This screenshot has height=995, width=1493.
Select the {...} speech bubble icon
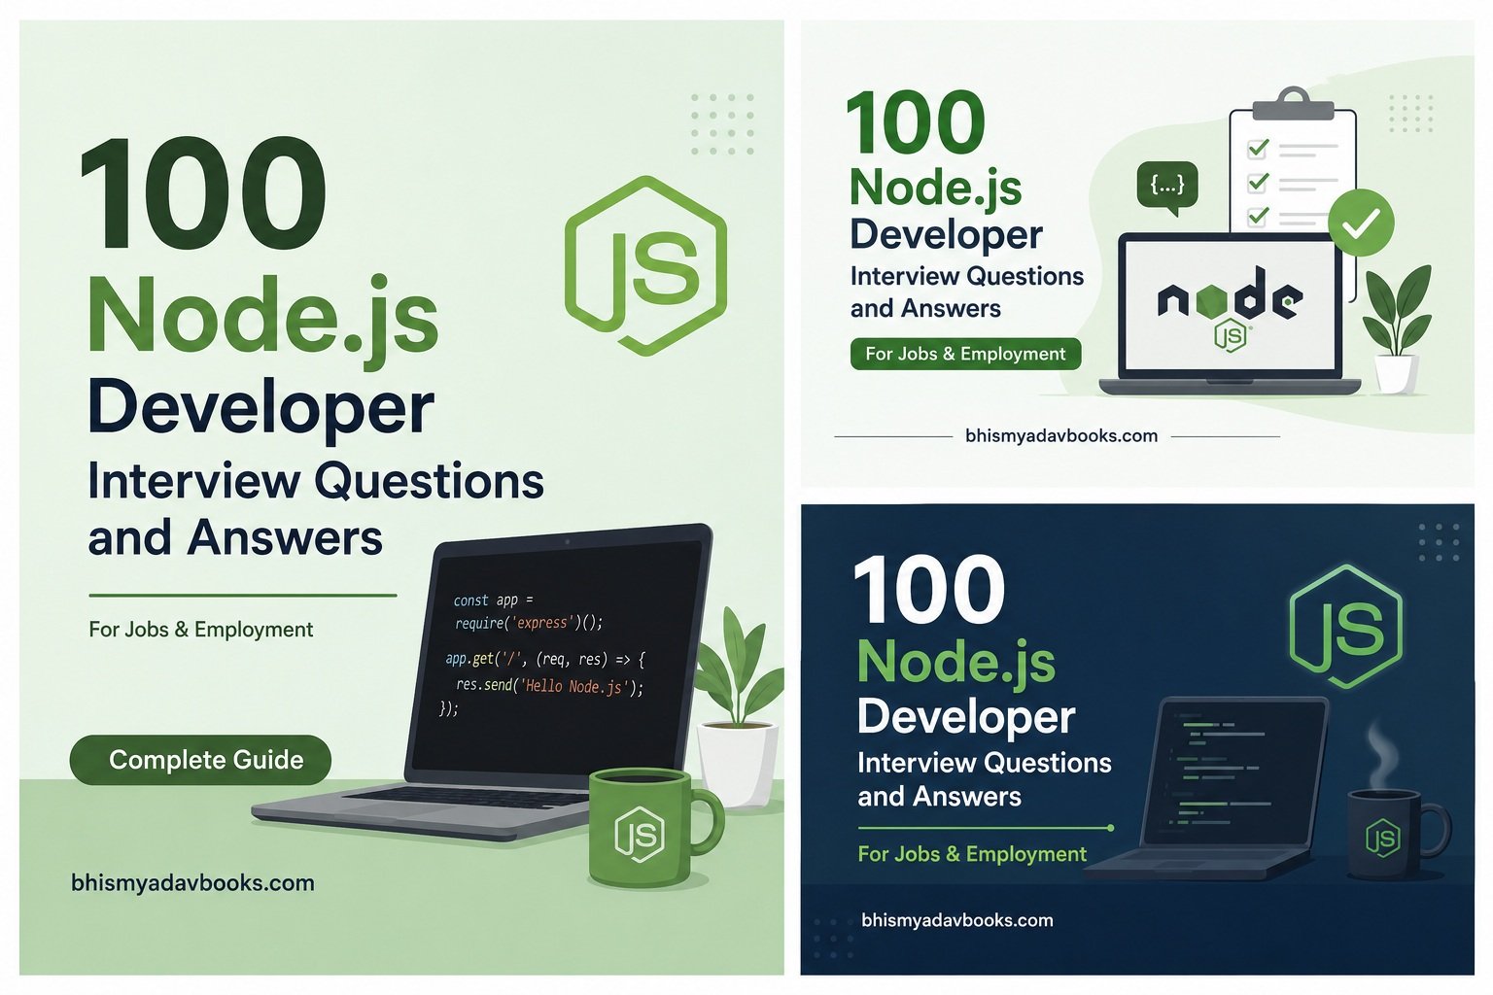coord(1167,187)
